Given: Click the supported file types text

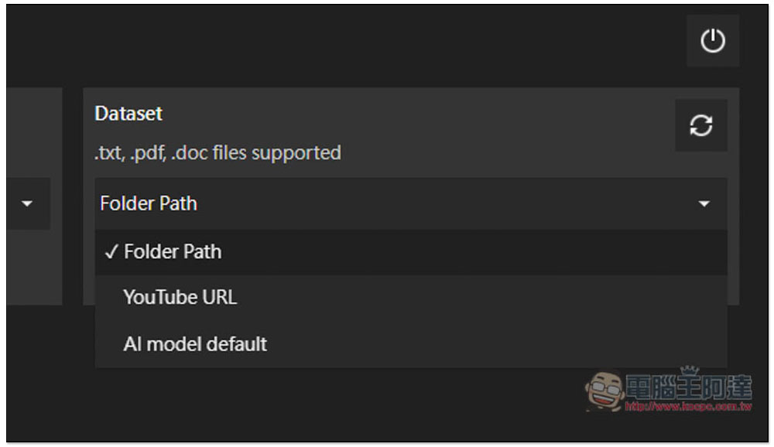Looking at the screenshot, I should pos(217,153).
